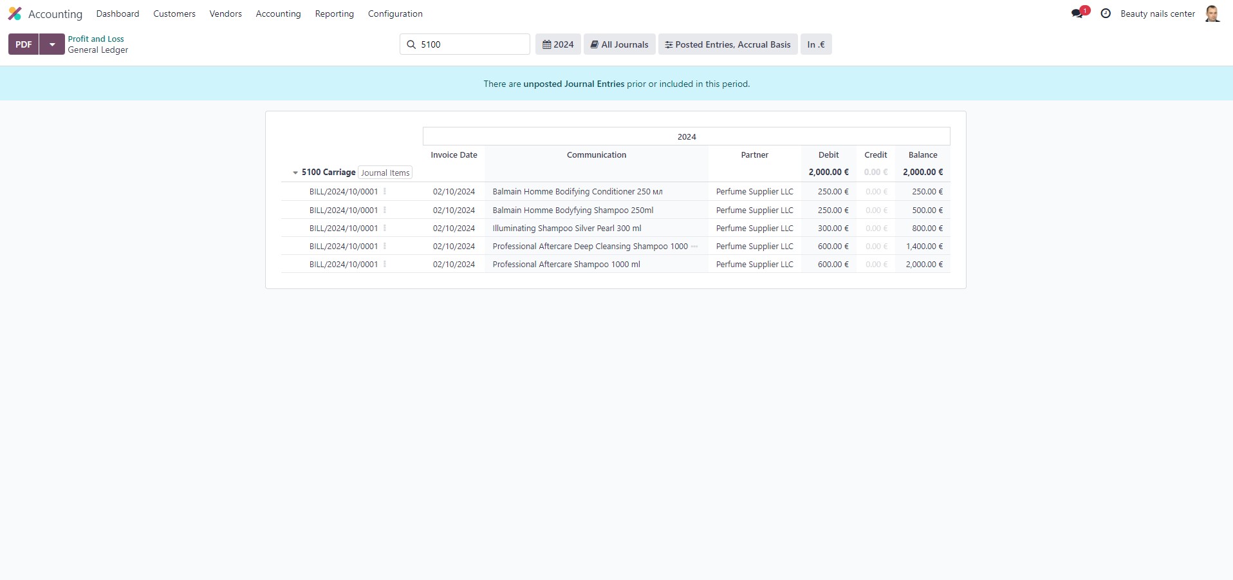The width and height of the screenshot is (1233, 580).
Task: Expand the PDF export dropdown arrow
Action: [x=52, y=44]
